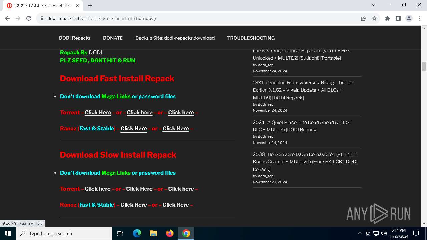The width and height of the screenshot is (427, 240).
Task: Open Task View on the taskbar
Action: pos(120,233)
